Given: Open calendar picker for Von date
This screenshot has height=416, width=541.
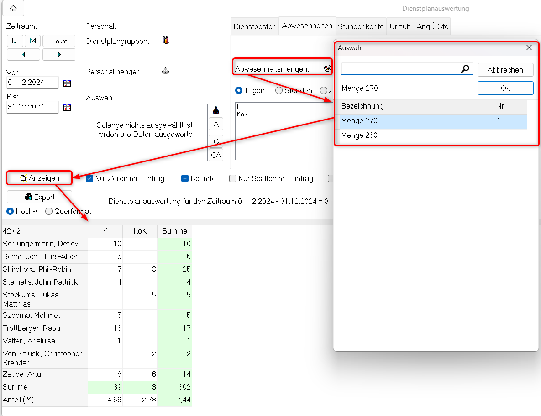Looking at the screenshot, I should 67,83.
